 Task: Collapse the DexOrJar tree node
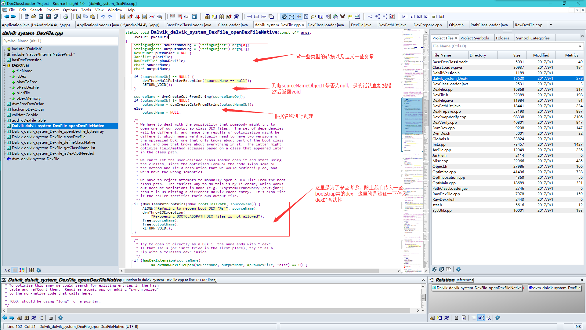tap(4, 65)
